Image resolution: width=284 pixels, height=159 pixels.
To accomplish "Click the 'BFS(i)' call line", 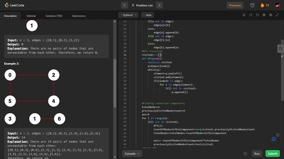I will click(158, 125).
